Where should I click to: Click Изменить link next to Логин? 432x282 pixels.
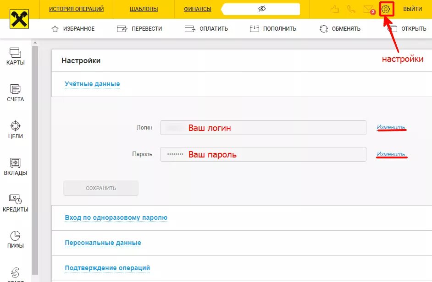391,127
